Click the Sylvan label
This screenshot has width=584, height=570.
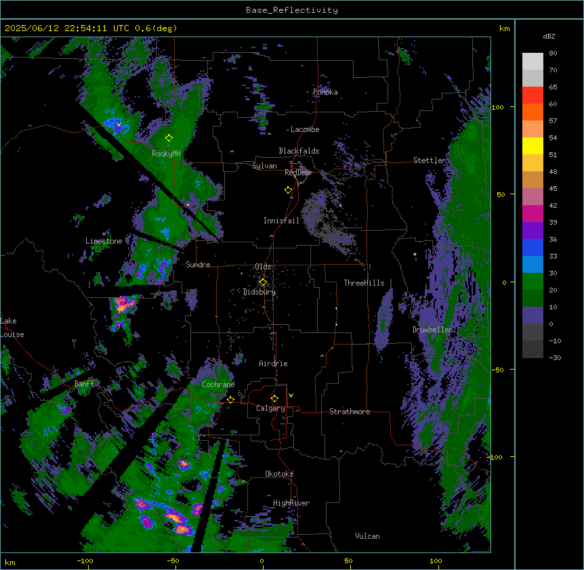(264, 166)
